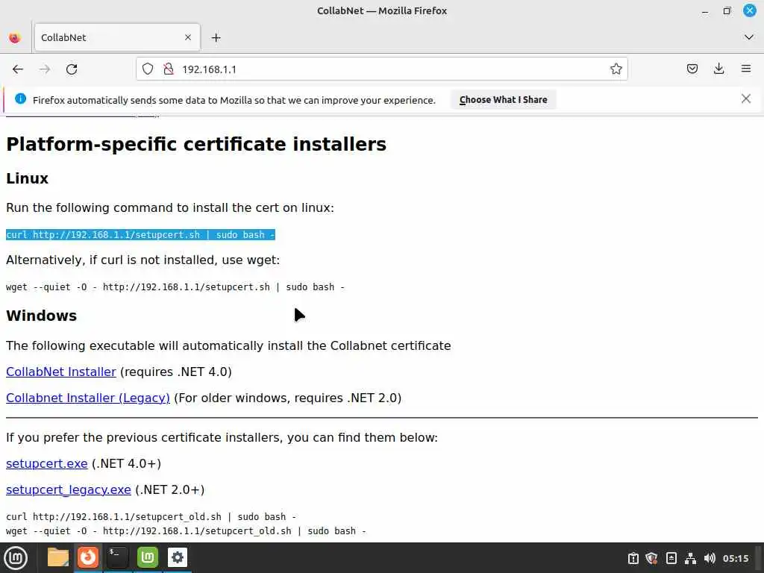Open a new tab with the plus button
This screenshot has width=764, height=573.
tap(216, 37)
